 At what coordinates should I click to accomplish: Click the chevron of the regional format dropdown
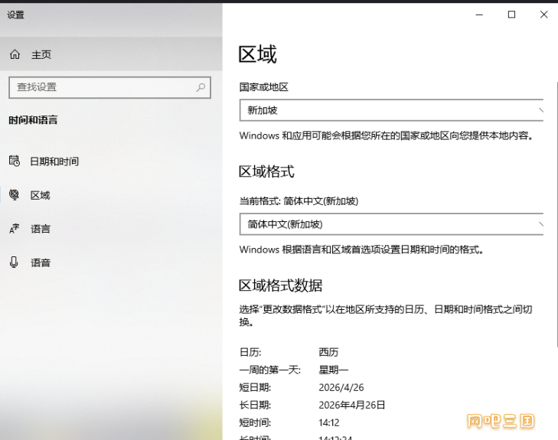coord(541,224)
